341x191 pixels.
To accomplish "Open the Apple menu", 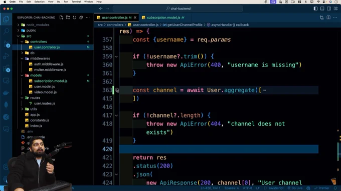I will (5, 1).
